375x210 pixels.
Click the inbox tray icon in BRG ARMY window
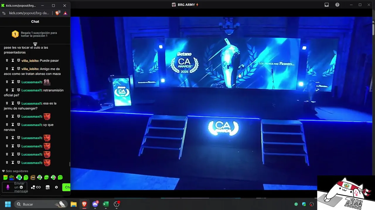point(327,5)
